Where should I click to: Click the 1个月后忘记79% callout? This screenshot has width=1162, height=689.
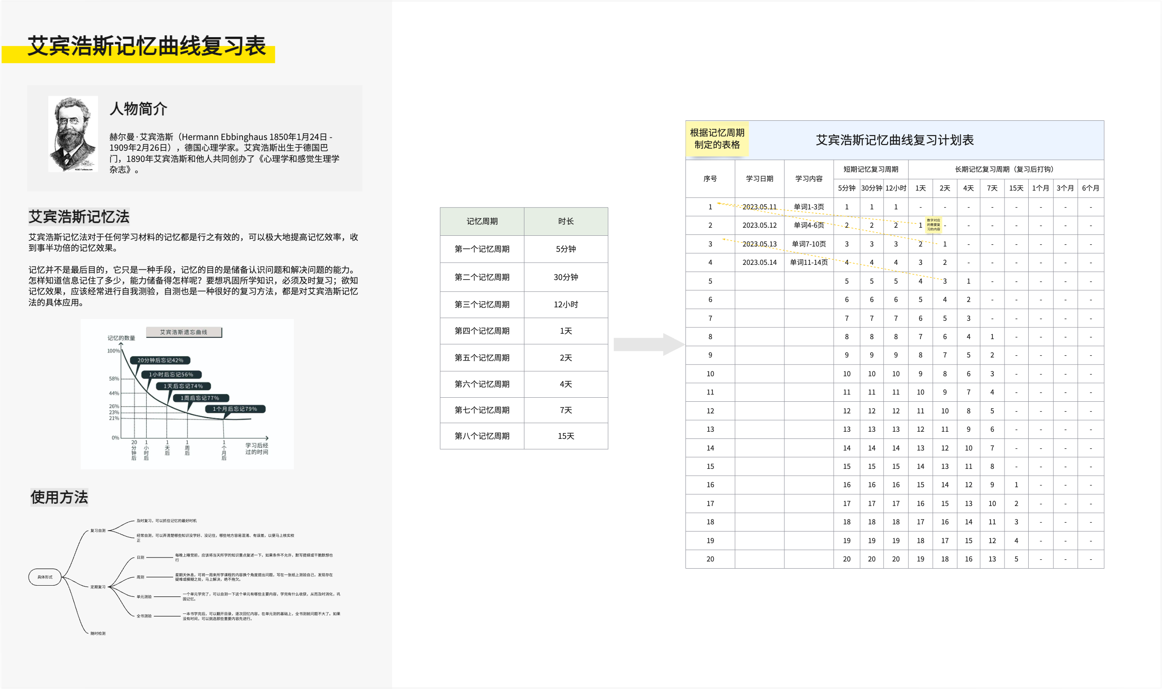pyautogui.click(x=235, y=409)
